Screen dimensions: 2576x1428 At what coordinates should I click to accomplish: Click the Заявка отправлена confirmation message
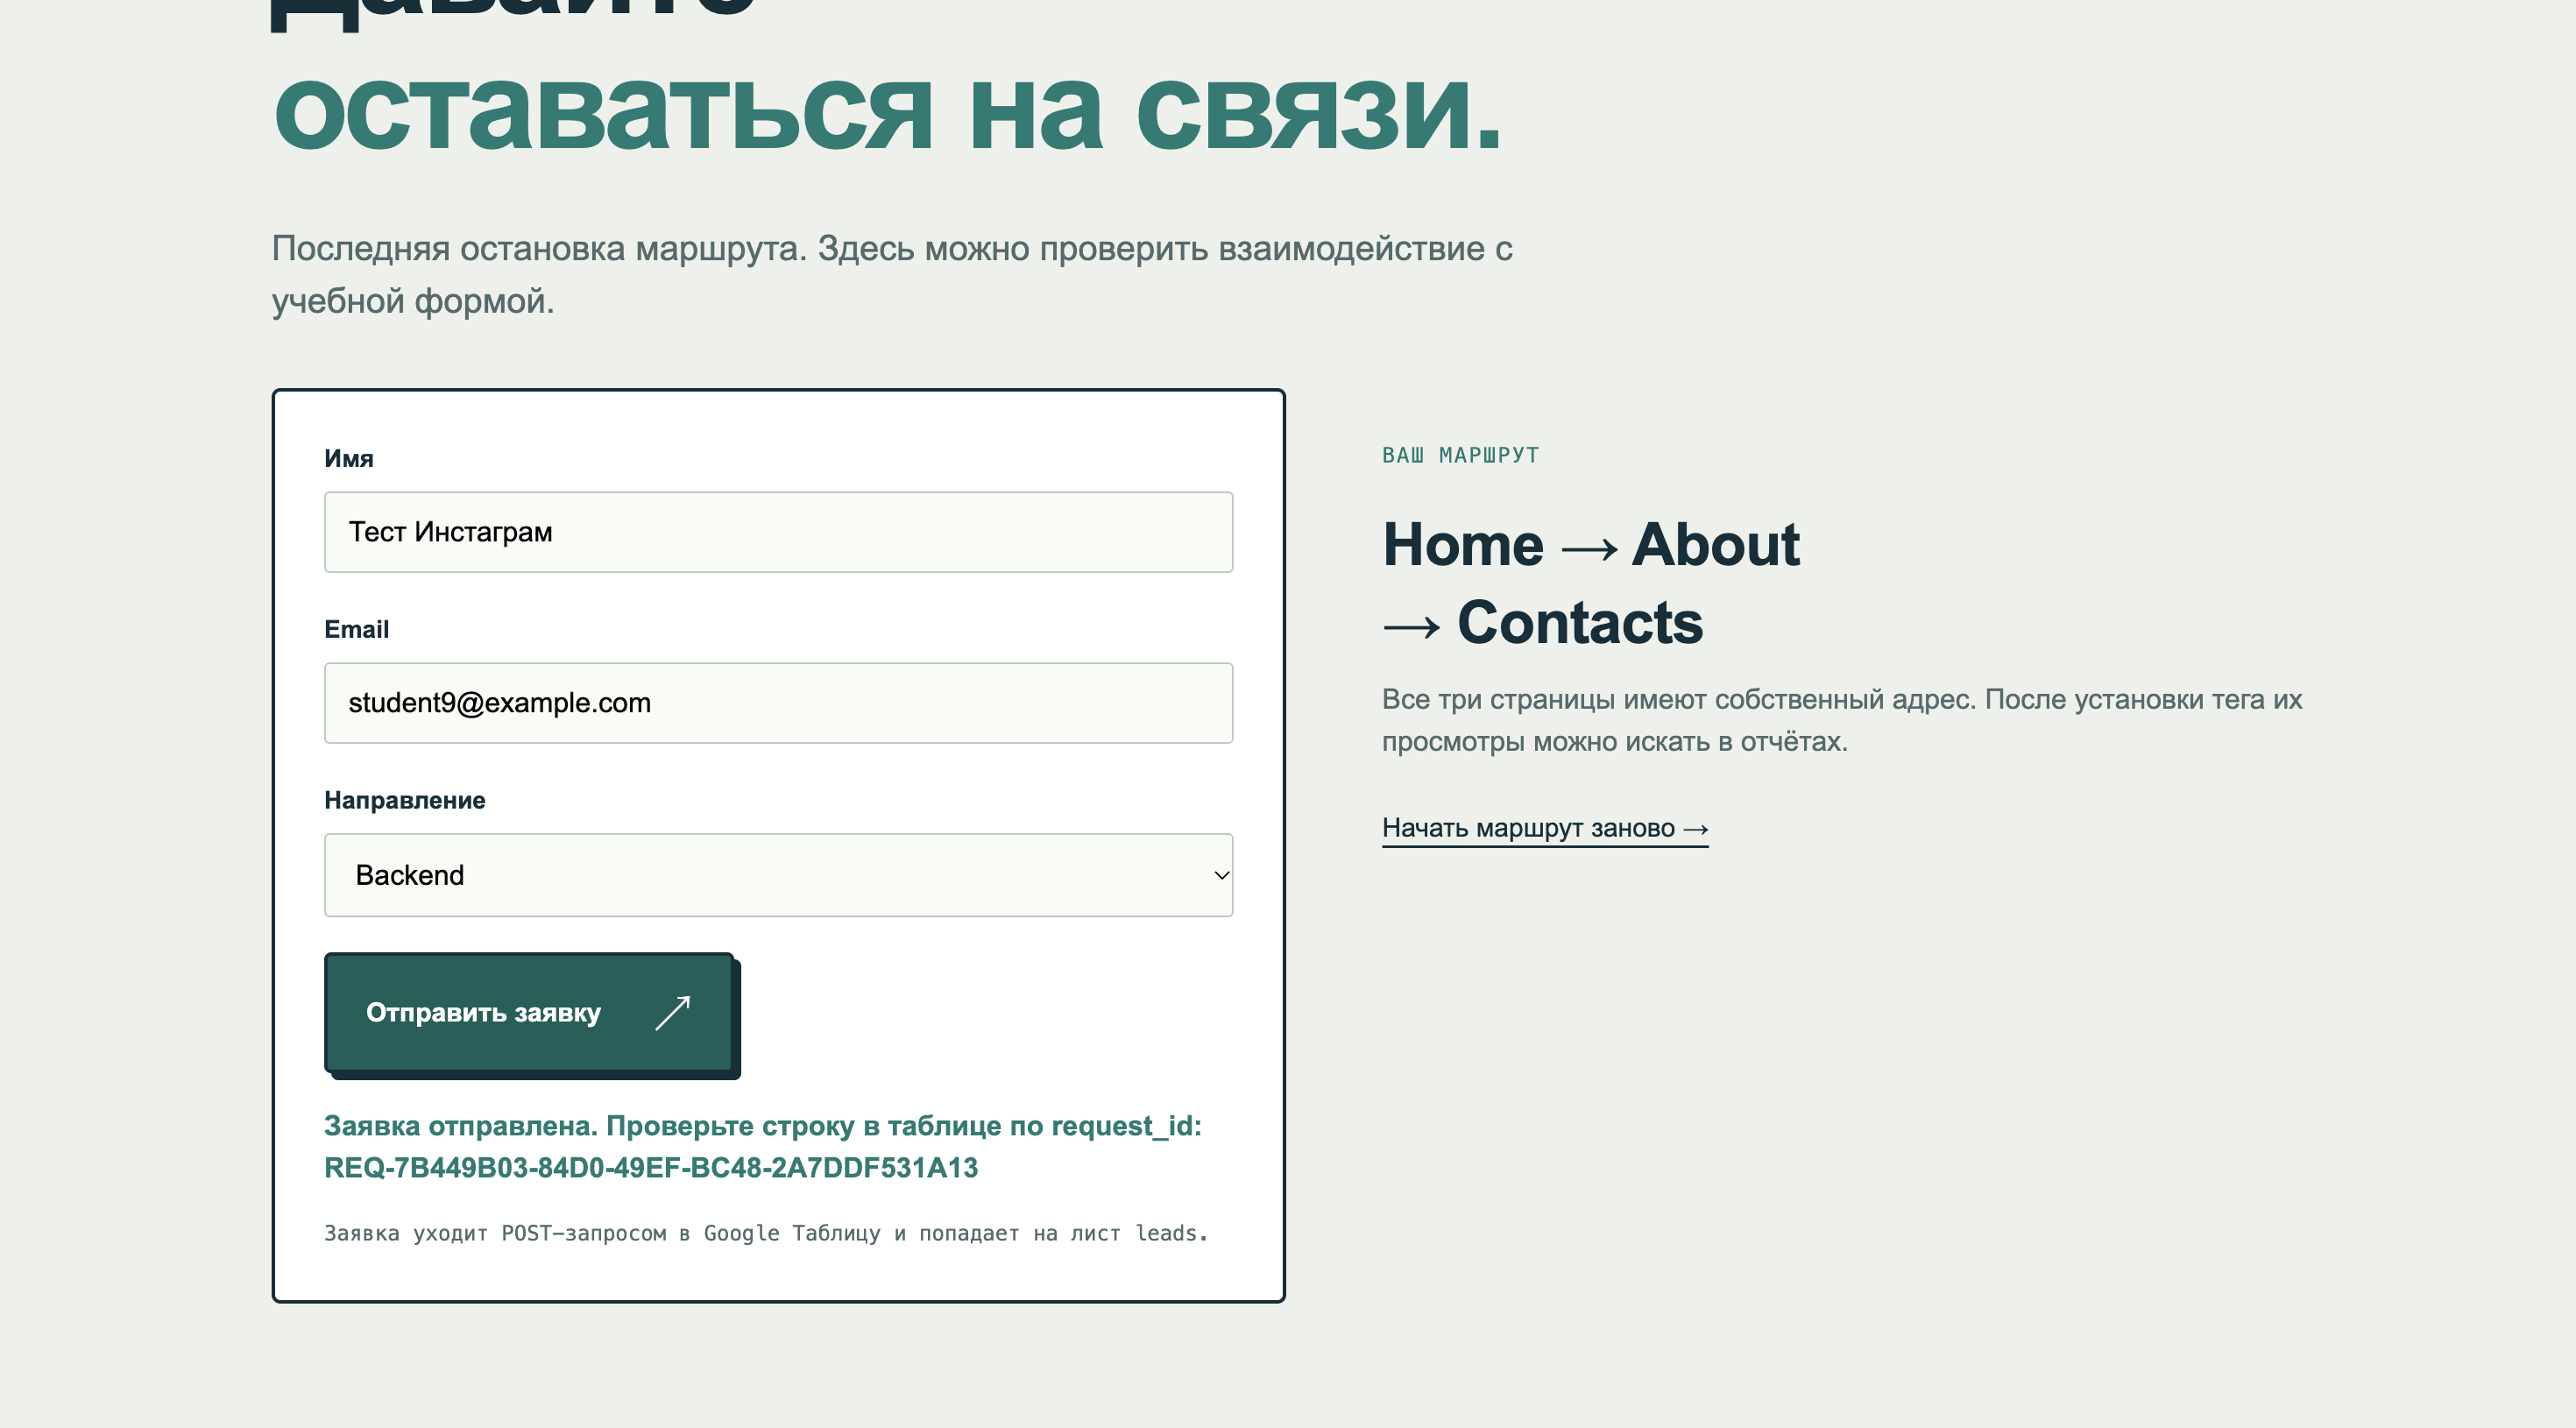763,1147
